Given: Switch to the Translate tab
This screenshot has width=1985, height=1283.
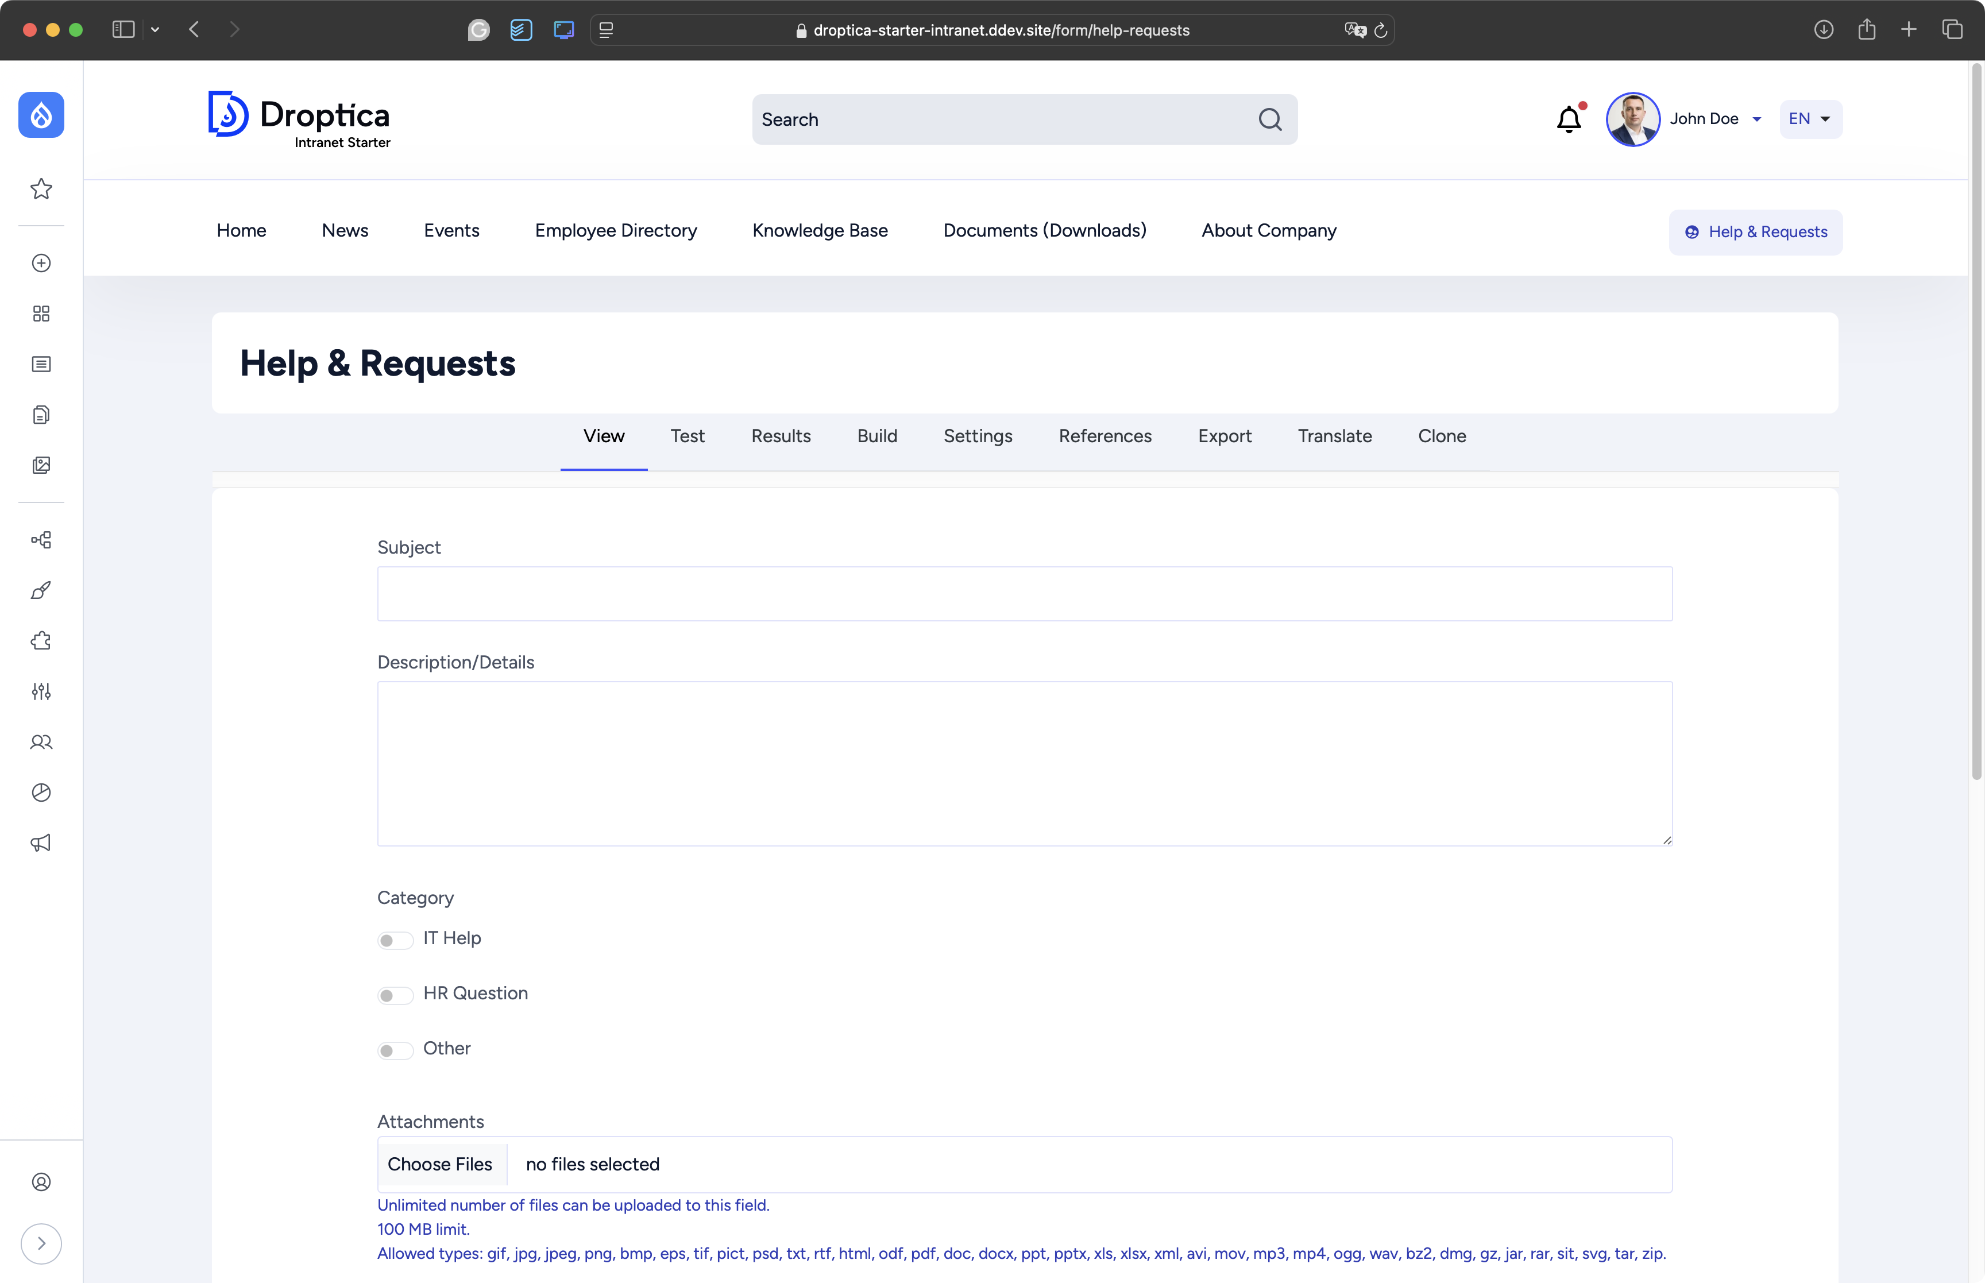Looking at the screenshot, I should [x=1334, y=436].
